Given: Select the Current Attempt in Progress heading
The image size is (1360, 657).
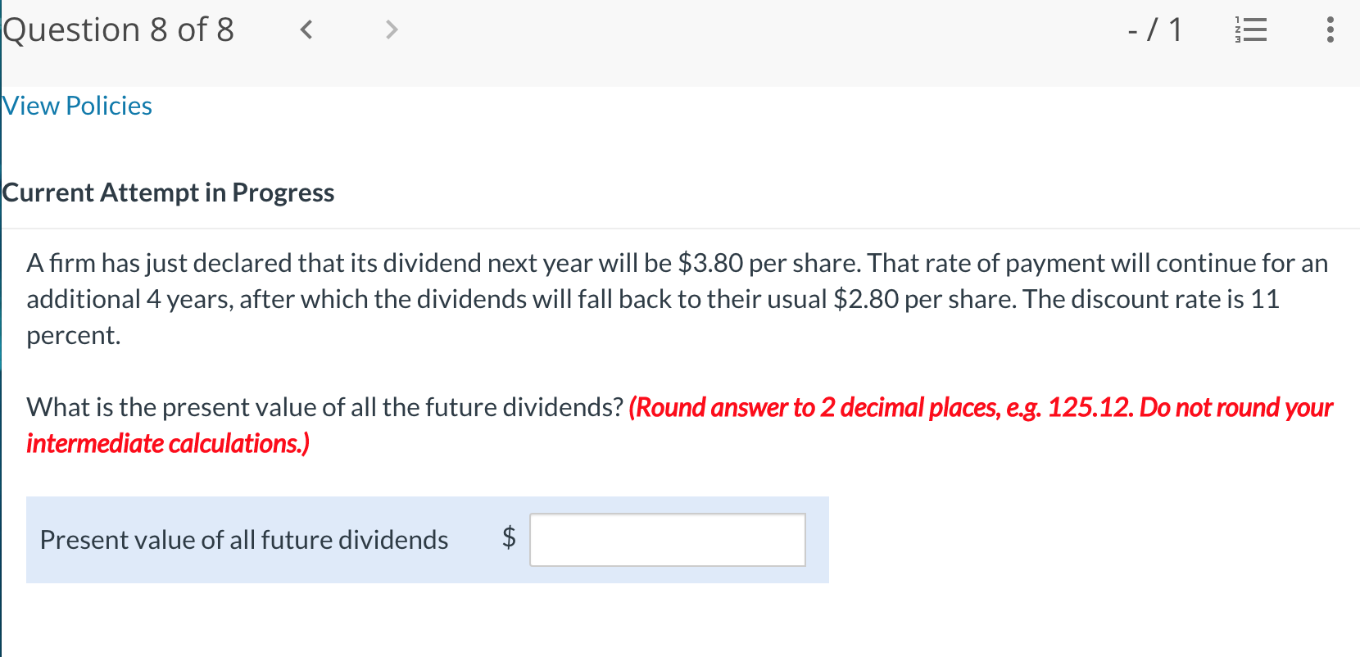Looking at the screenshot, I should point(169,193).
